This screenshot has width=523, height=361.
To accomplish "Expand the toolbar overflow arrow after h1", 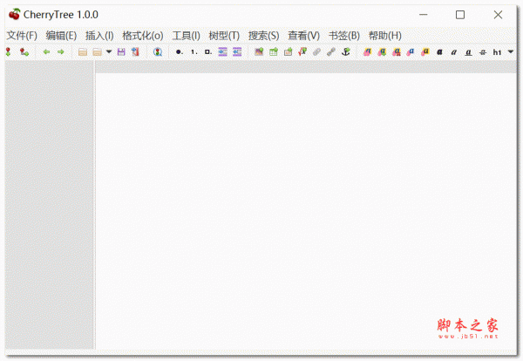I will [511, 52].
